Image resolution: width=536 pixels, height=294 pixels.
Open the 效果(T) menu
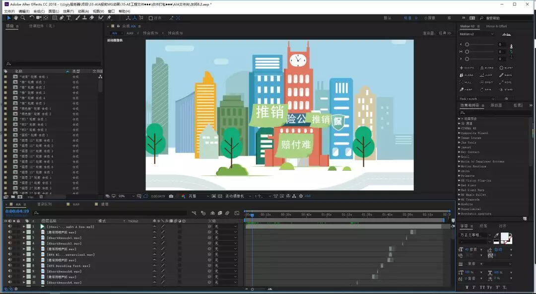point(68,11)
